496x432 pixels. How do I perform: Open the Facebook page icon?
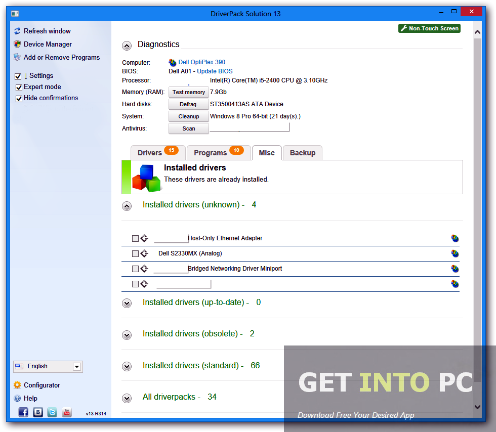23,412
